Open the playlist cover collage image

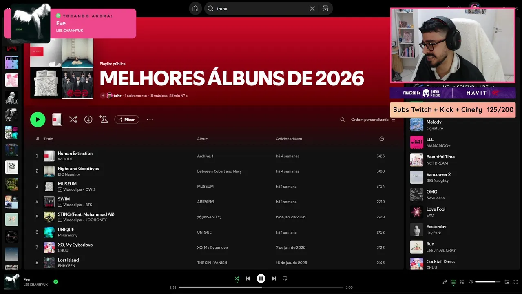coord(62,67)
